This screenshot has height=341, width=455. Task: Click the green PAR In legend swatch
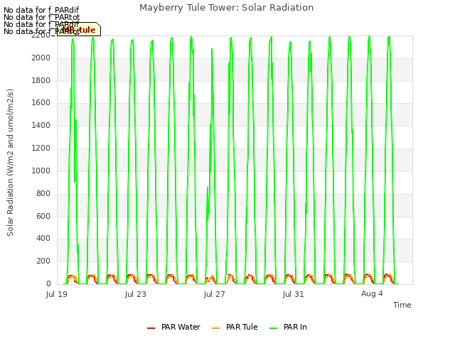[x=273, y=328]
